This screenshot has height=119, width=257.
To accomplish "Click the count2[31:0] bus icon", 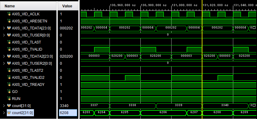I will tap(9, 113).
